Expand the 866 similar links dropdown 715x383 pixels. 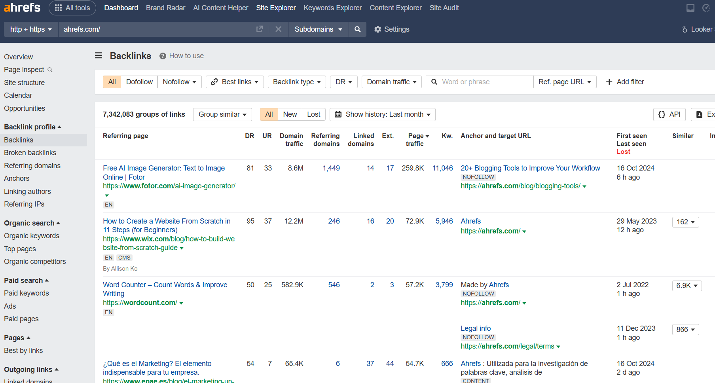pyautogui.click(x=686, y=330)
